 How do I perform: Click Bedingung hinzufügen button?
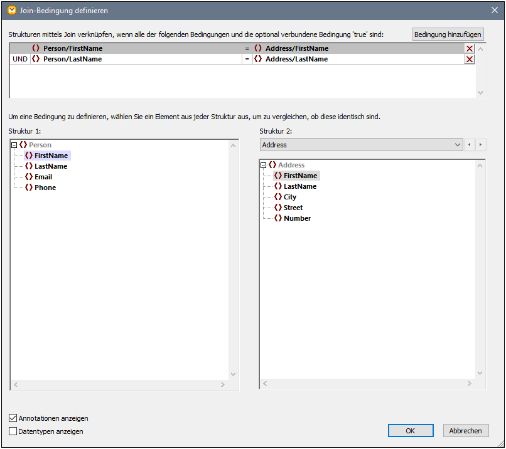pos(448,34)
